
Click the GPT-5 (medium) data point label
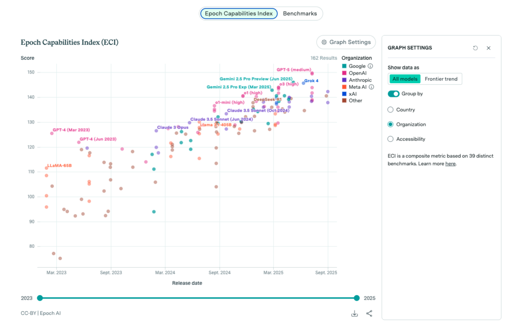(x=293, y=69)
